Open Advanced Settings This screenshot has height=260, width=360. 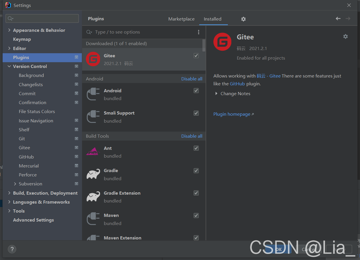tap(34, 220)
